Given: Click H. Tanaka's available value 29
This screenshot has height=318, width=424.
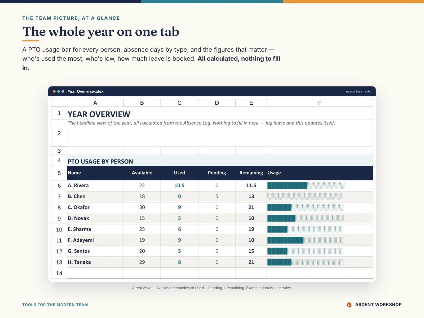Looking at the screenshot, I should click(142, 262).
